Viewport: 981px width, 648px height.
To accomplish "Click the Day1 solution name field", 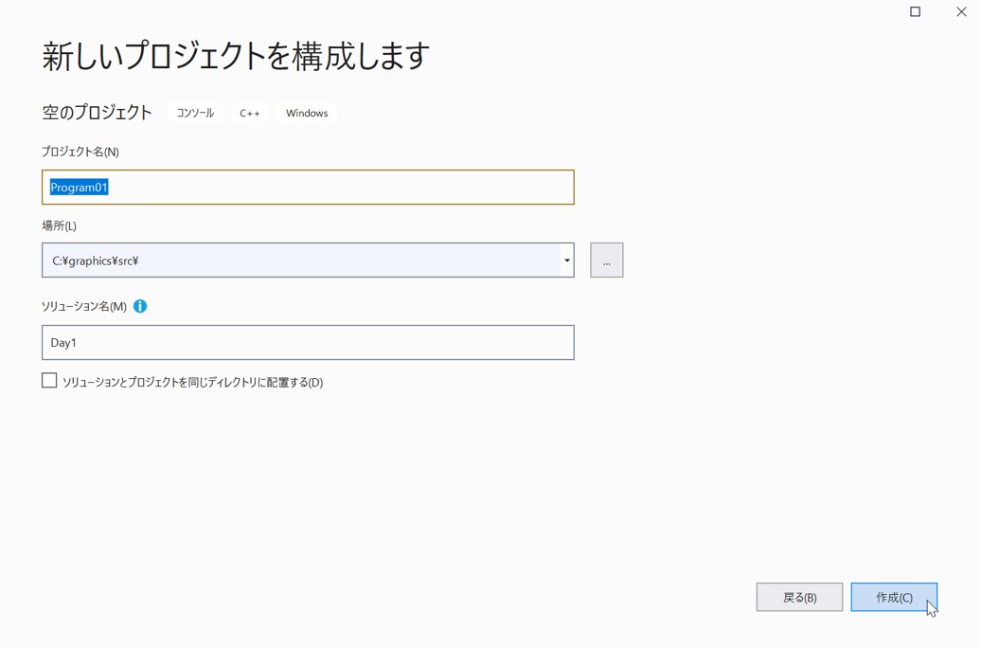I will click(308, 343).
